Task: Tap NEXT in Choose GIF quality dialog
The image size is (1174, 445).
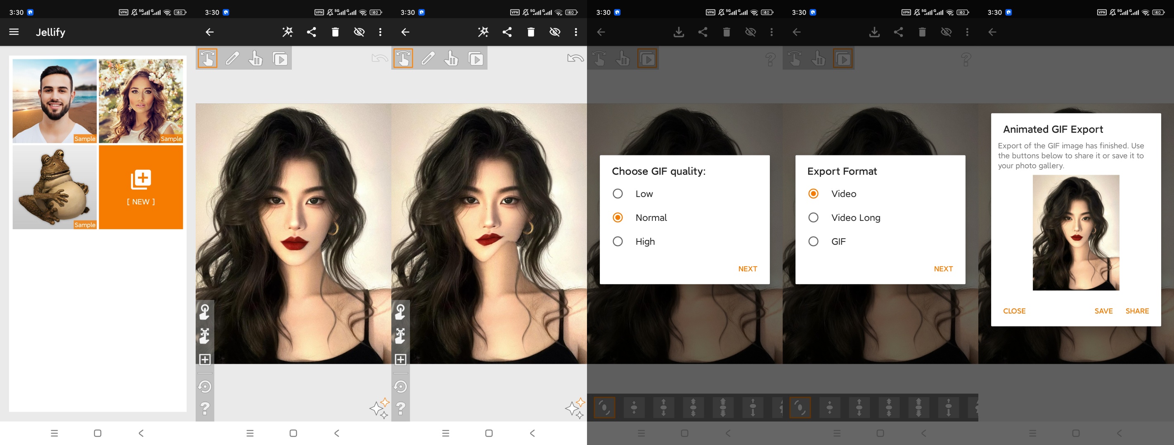Action: point(748,269)
